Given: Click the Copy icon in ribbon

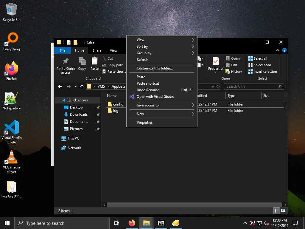Looking at the screenshot, I should point(82,61).
